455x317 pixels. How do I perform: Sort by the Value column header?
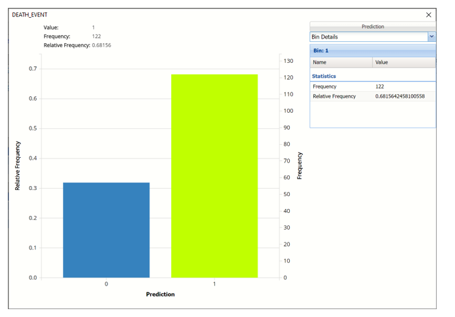403,62
